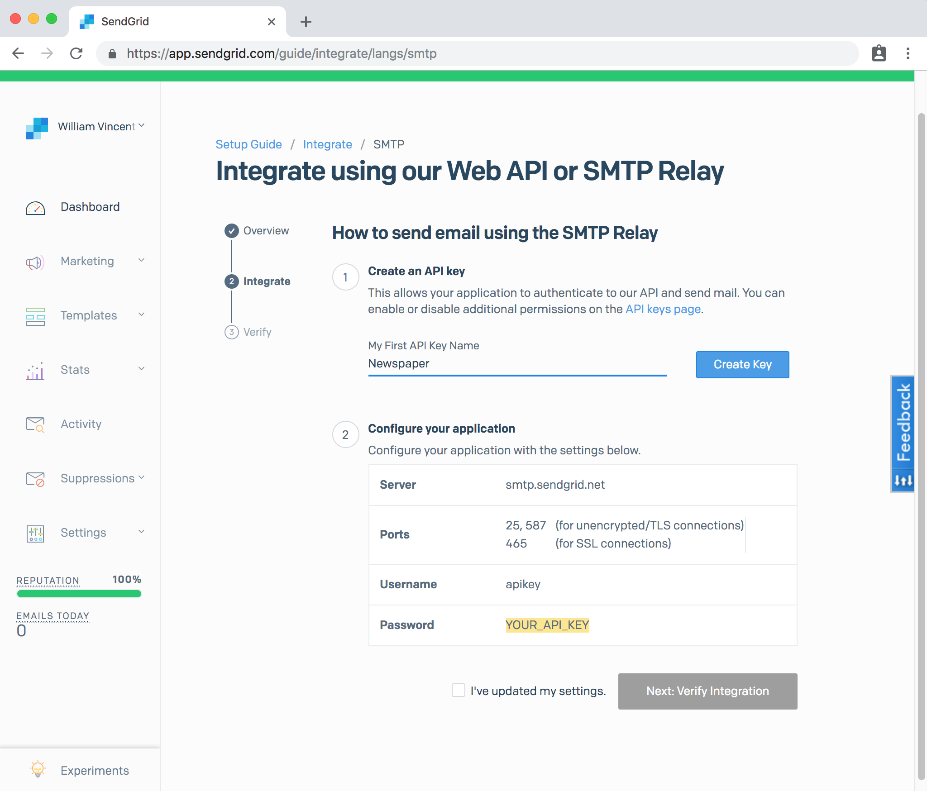Screen dimensions: 927x791
Task: Click the smtp.sendgrid.net server value
Action: [555, 485]
